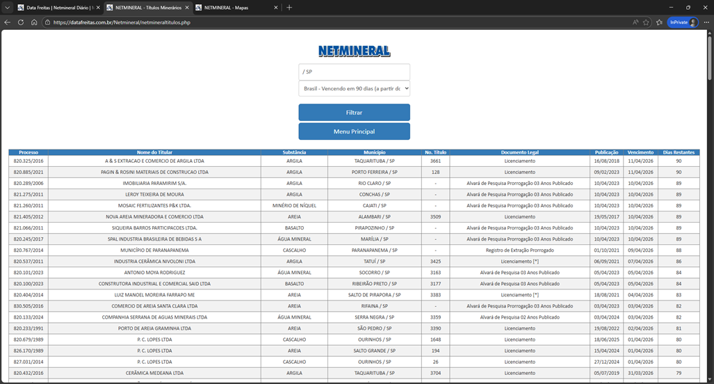Click ALAMBARI / SP municipality cell

tap(374, 217)
